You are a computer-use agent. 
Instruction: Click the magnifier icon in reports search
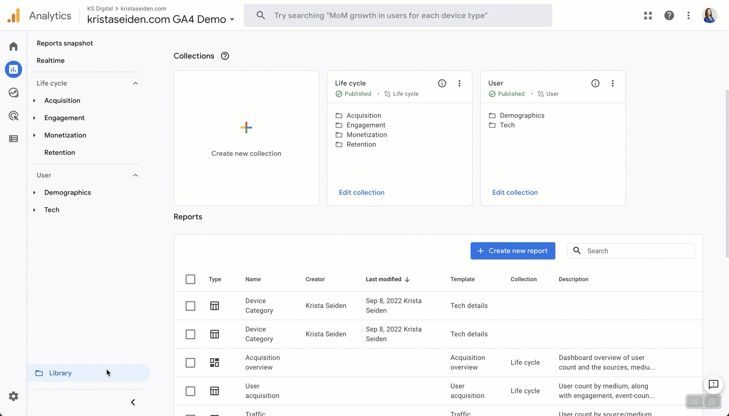pos(577,251)
